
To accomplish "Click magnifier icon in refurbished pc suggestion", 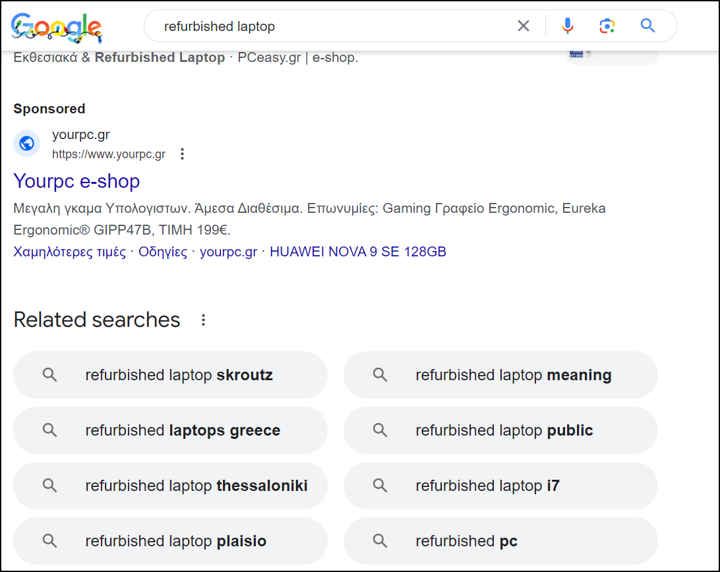I will coord(380,541).
